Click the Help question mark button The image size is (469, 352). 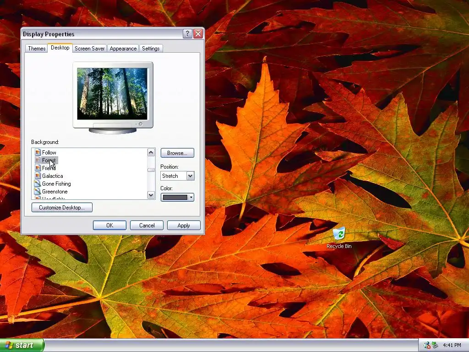[x=187, y=34]
